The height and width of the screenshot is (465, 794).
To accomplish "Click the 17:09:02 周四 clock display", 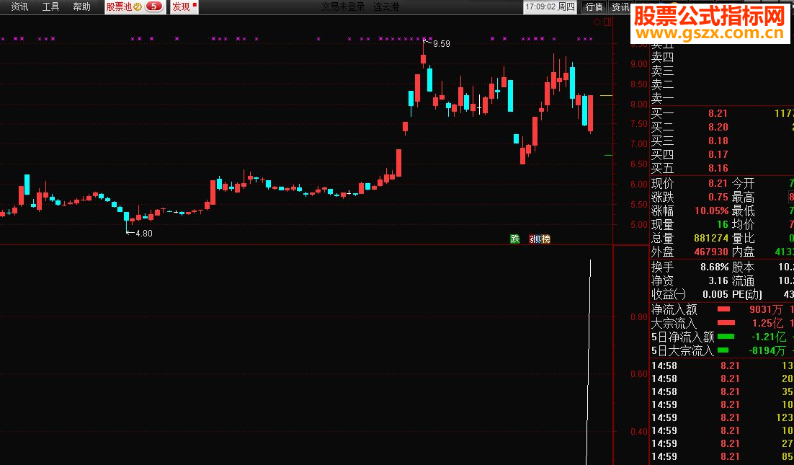I will [550, 6].
